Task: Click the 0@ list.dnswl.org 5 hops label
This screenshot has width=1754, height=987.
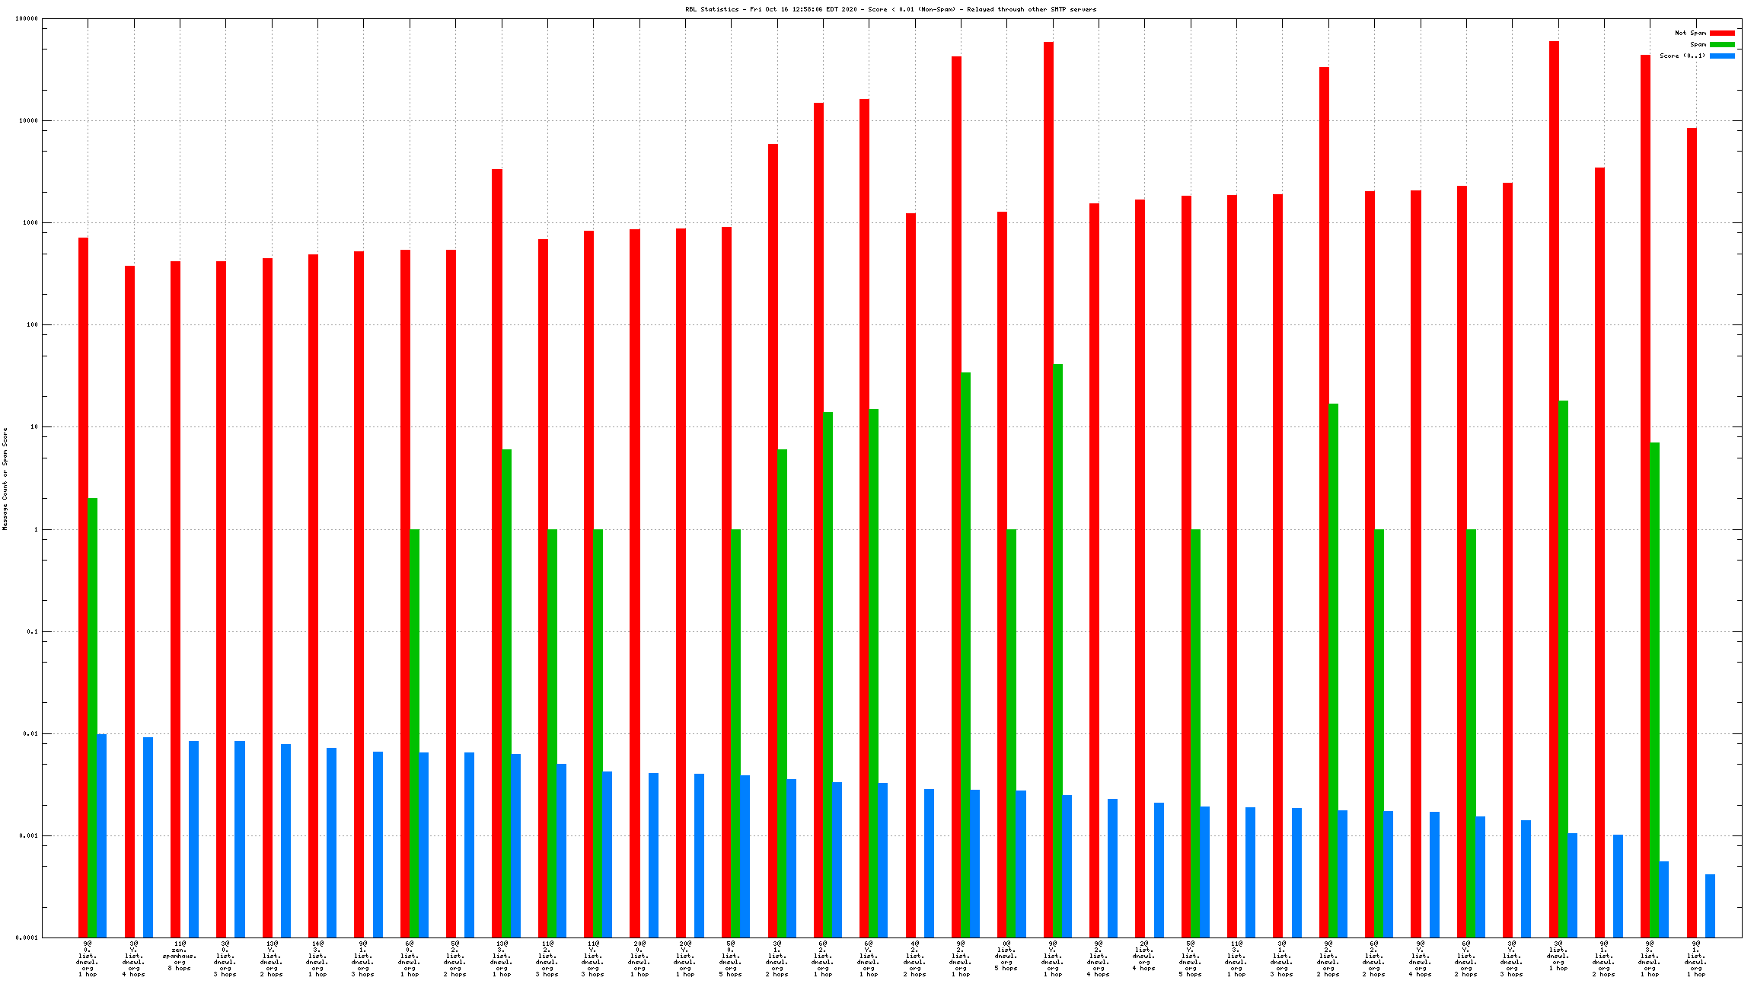Action: pos(1006,957)
